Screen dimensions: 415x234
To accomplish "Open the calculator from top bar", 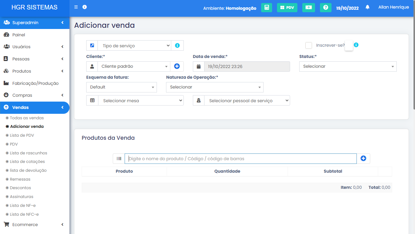I will [x=266, y=8].
